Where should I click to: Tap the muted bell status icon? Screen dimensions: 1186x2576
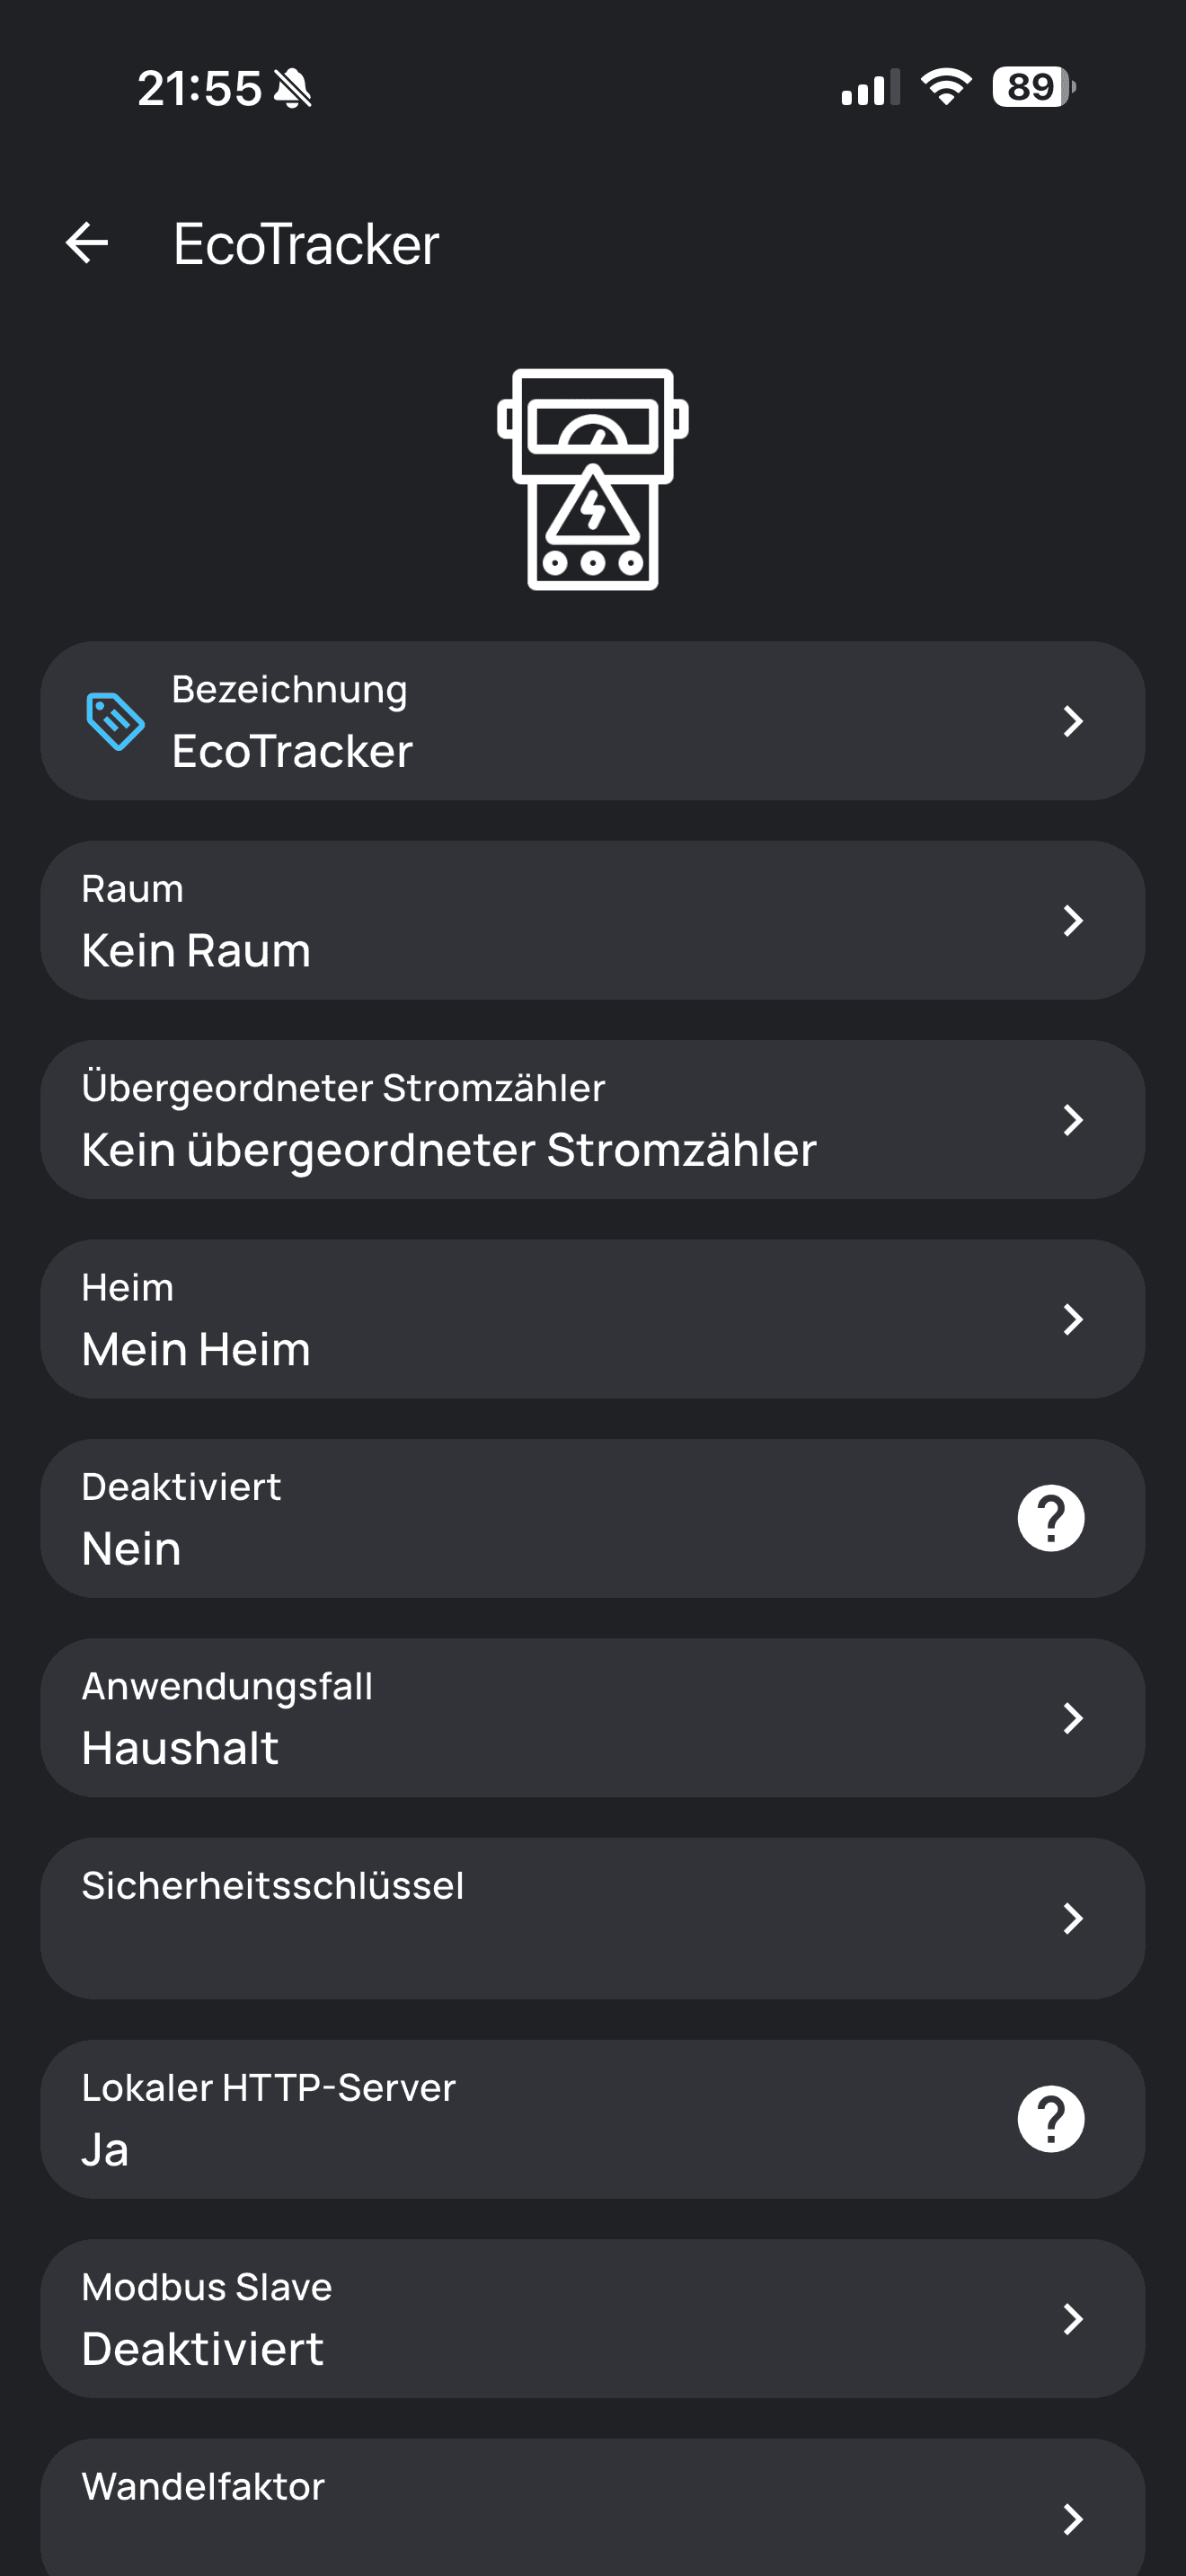(293, 88)
